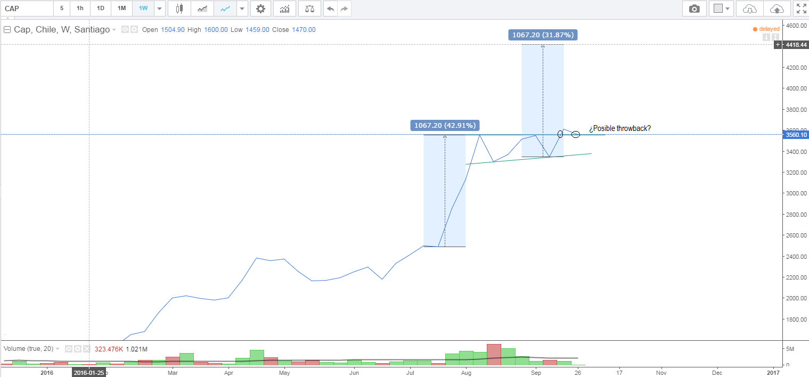Click the 2000.00 price axis label
The height and width of the screenshot is (377, 809).
[796, 298]
